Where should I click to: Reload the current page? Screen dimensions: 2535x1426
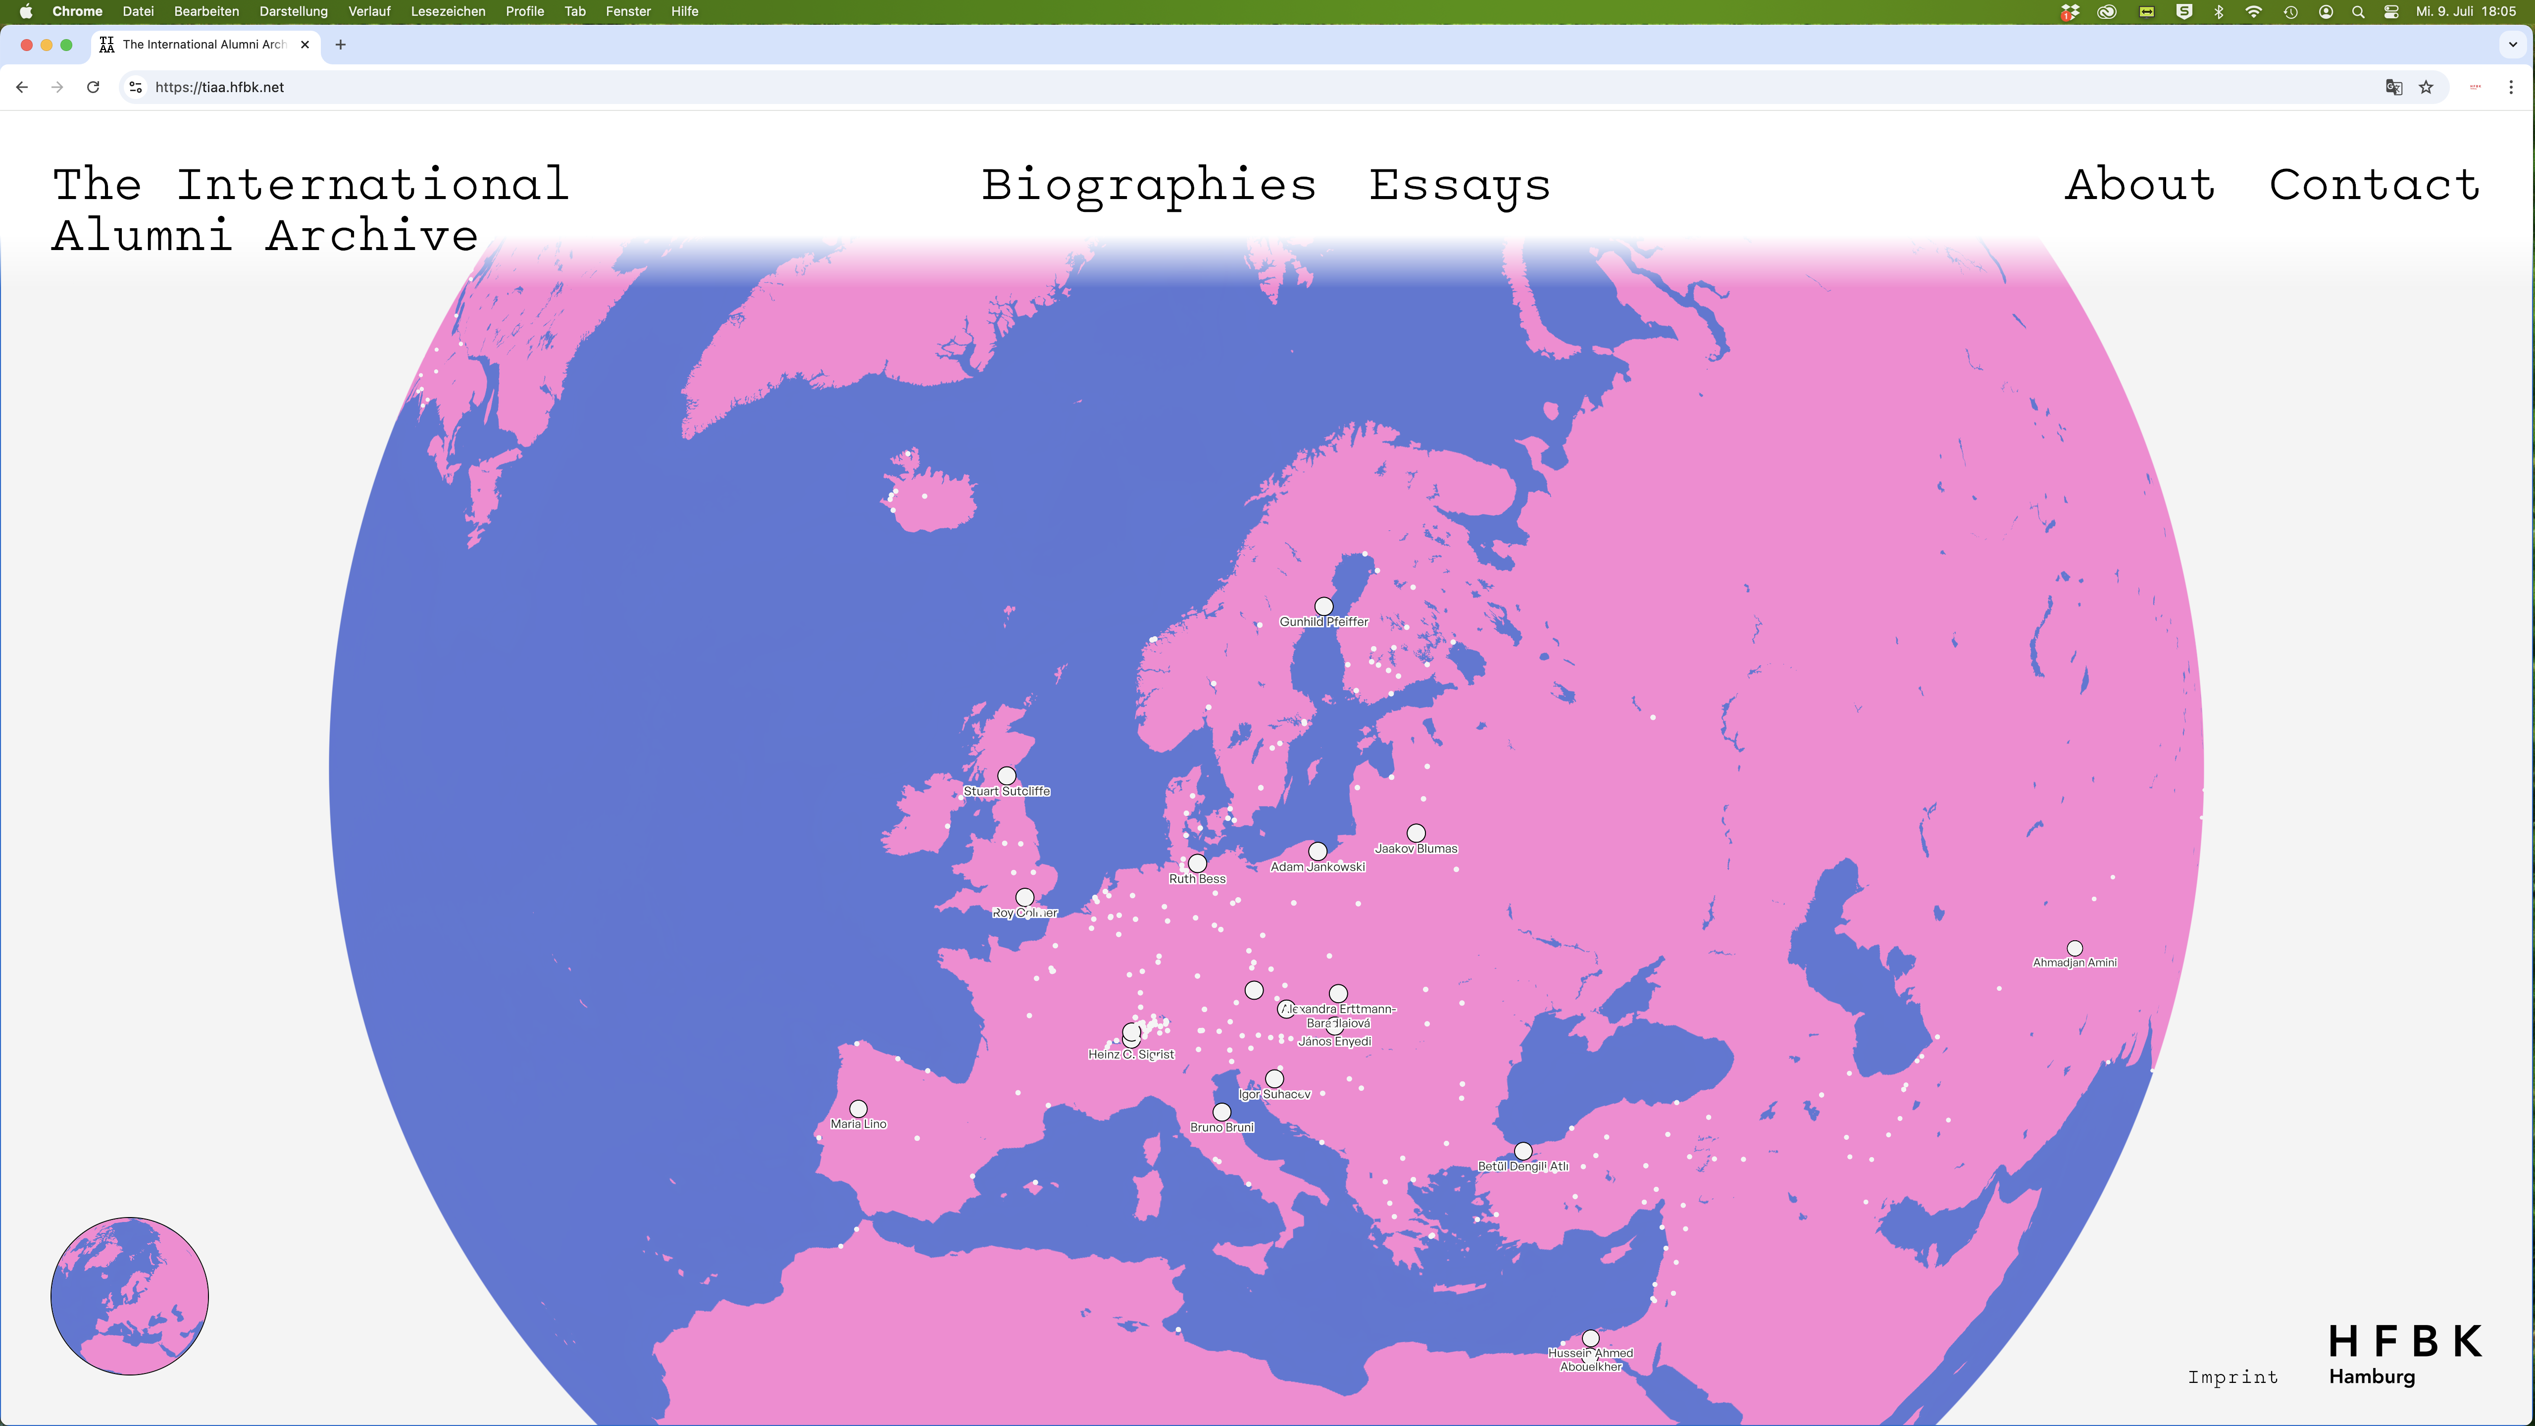coord(92,88)
